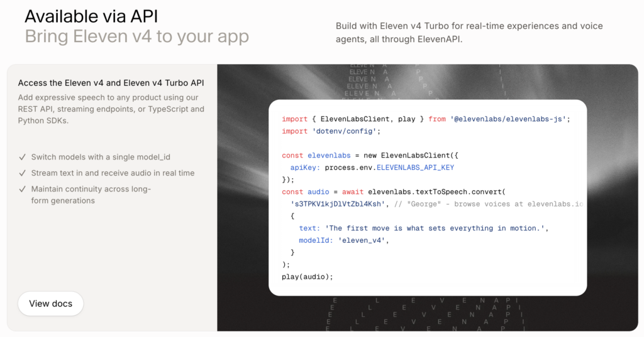Click the import 'dotenv/config' code line

tap(331, 131)
